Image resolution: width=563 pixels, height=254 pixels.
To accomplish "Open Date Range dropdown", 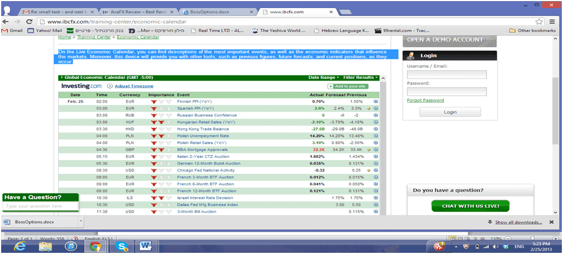I will click(324, 78).
